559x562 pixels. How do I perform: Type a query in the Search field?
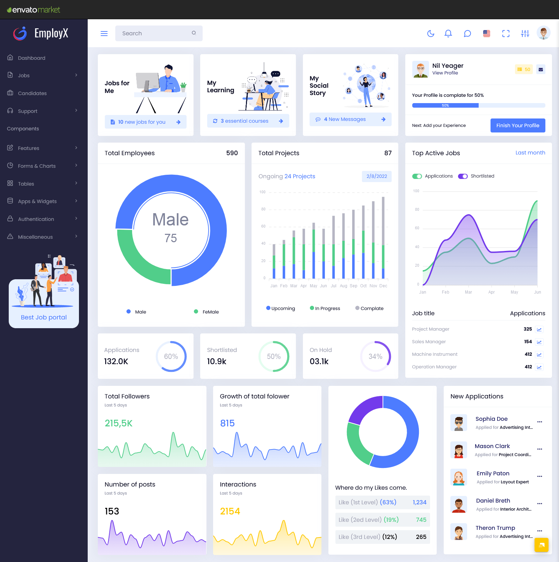click(x=154, y=33)
